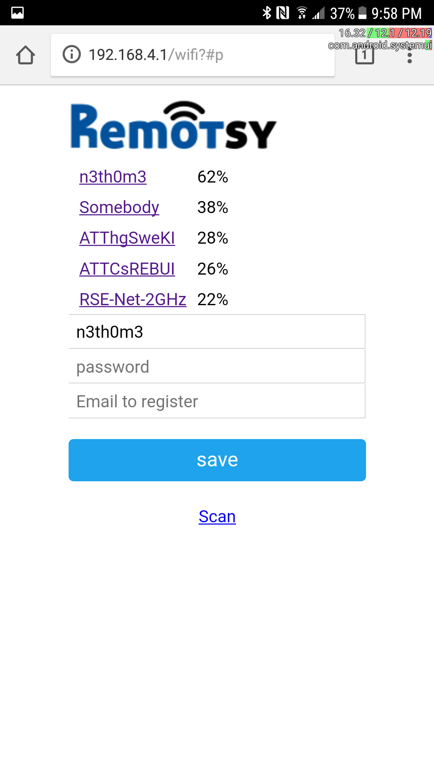The height and width of the screenshot is (772, 434).
Task: Select the ATTCsREBUI network link
Action: [127, 269]
